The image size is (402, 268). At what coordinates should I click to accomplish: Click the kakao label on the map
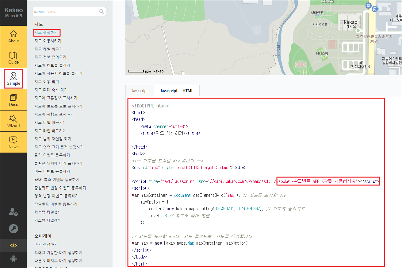coord(350,22)
